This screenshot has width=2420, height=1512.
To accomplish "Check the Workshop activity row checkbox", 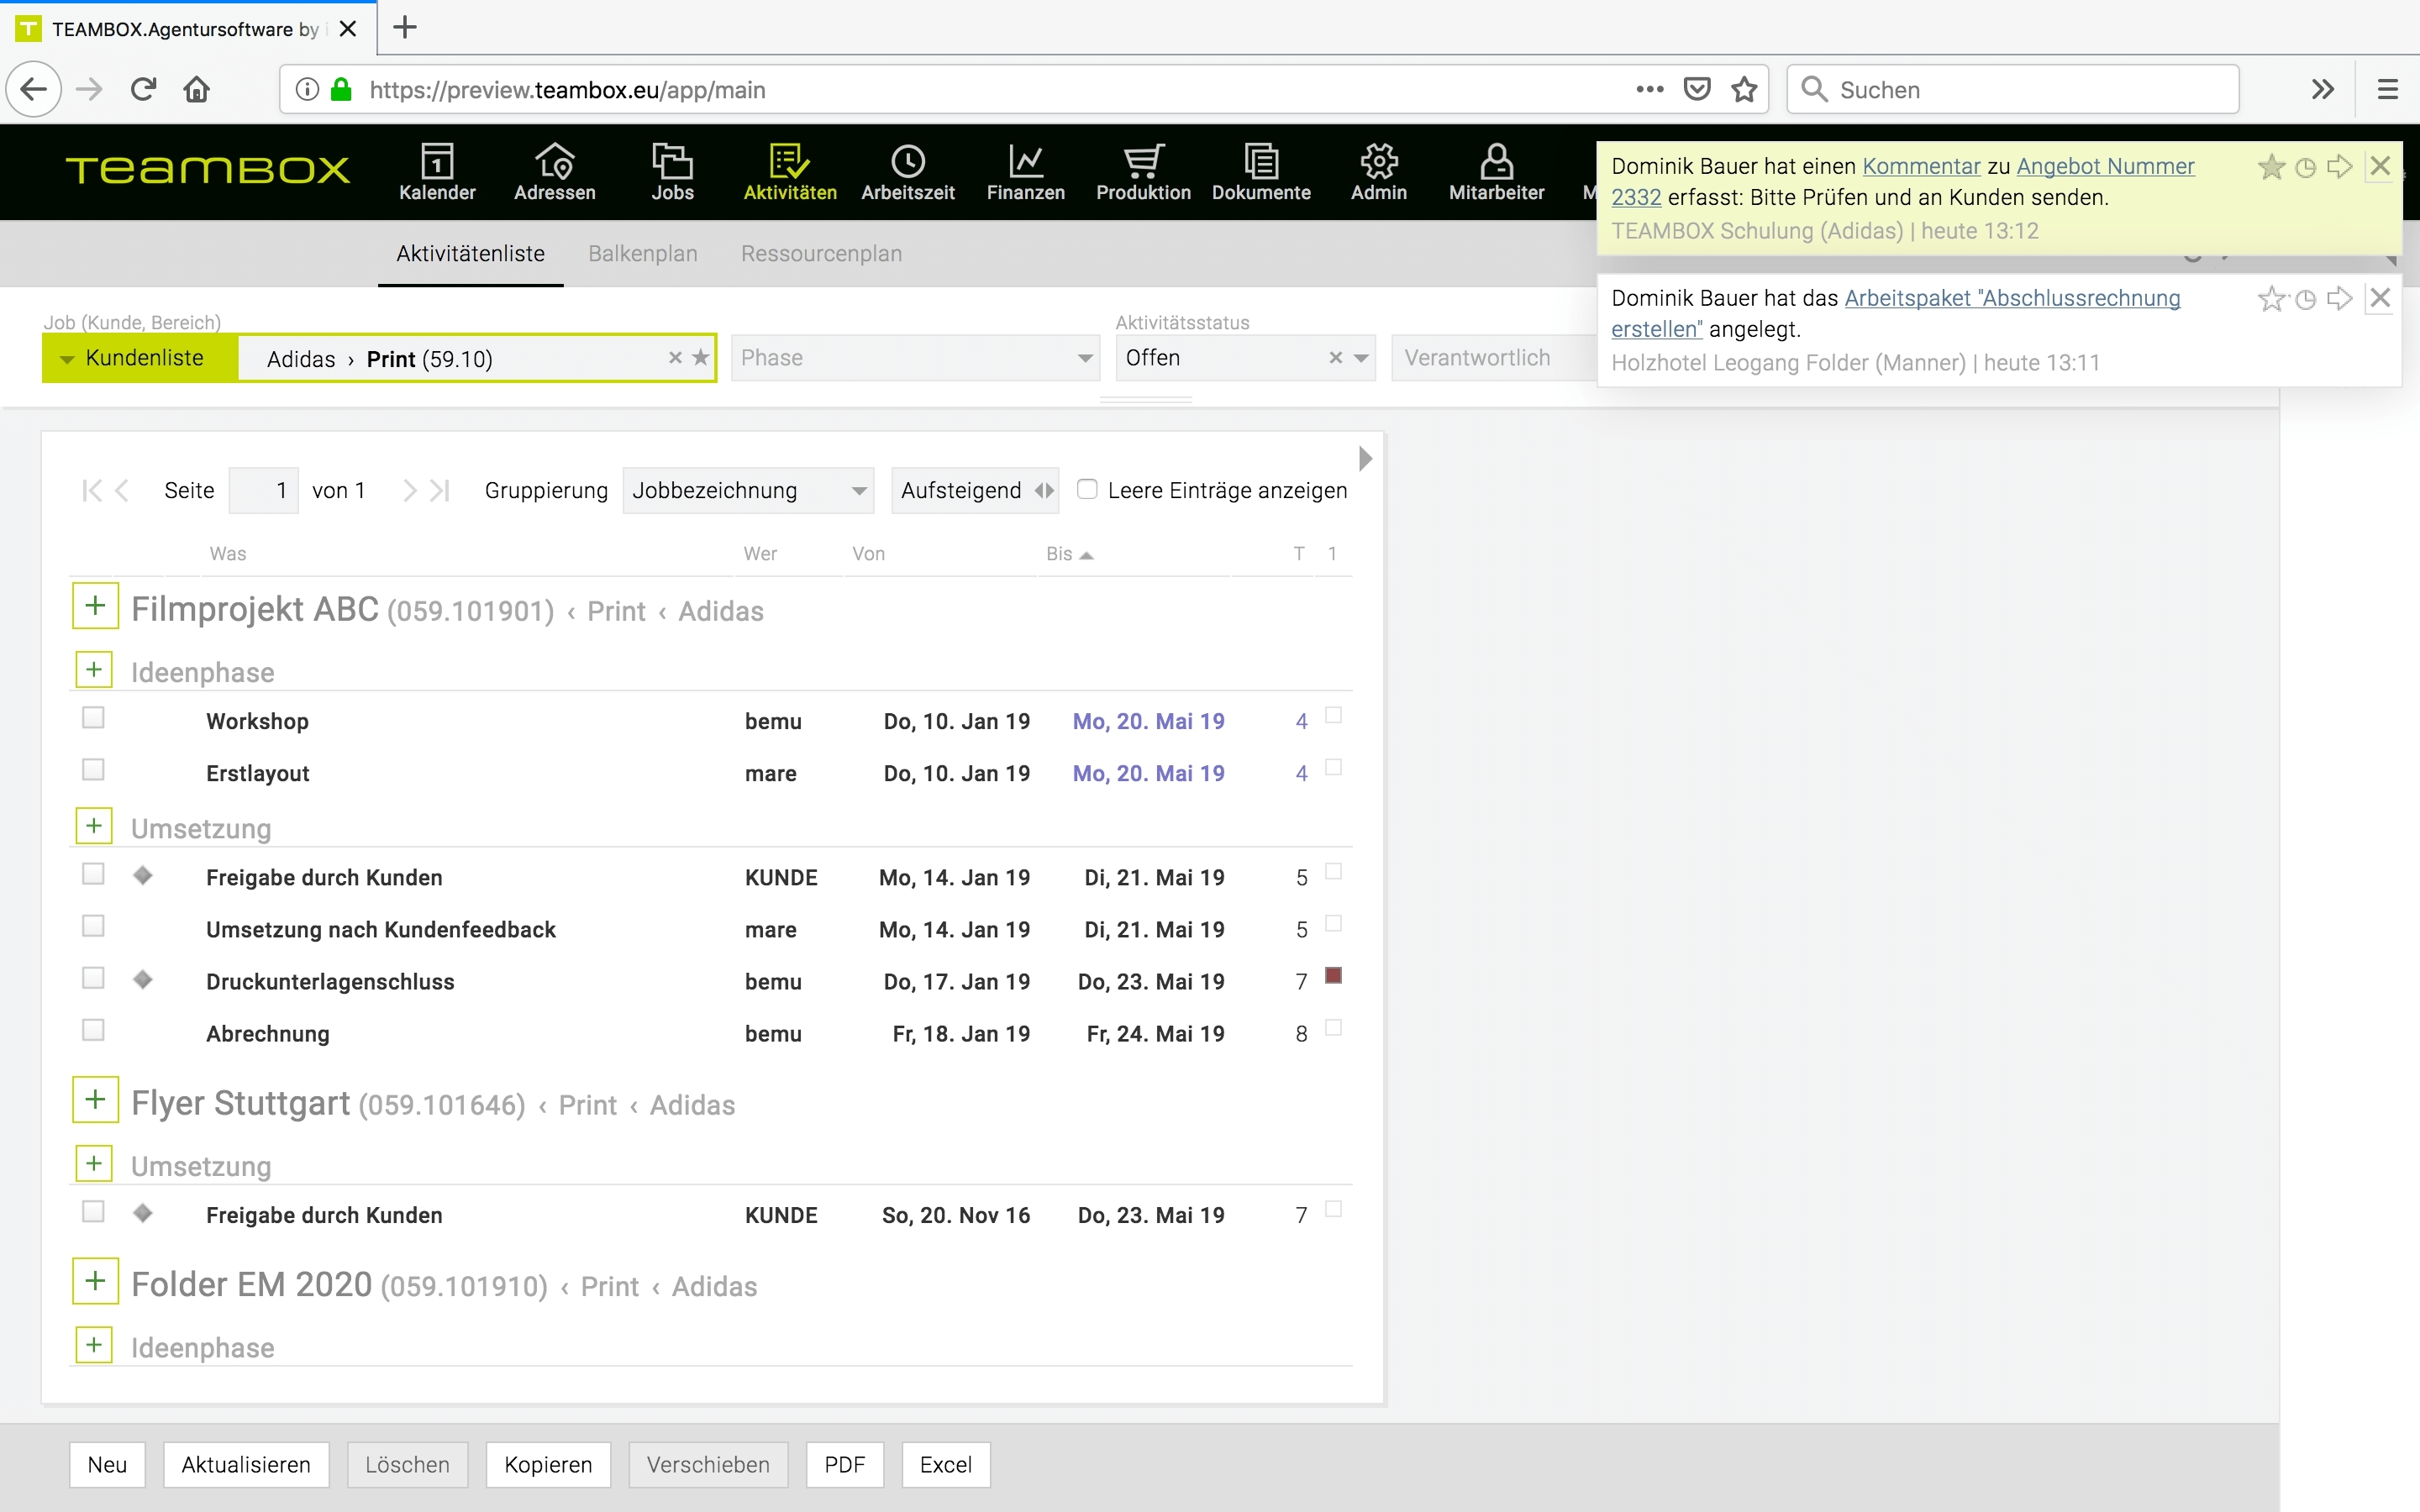I will click(x=93, y=718).
